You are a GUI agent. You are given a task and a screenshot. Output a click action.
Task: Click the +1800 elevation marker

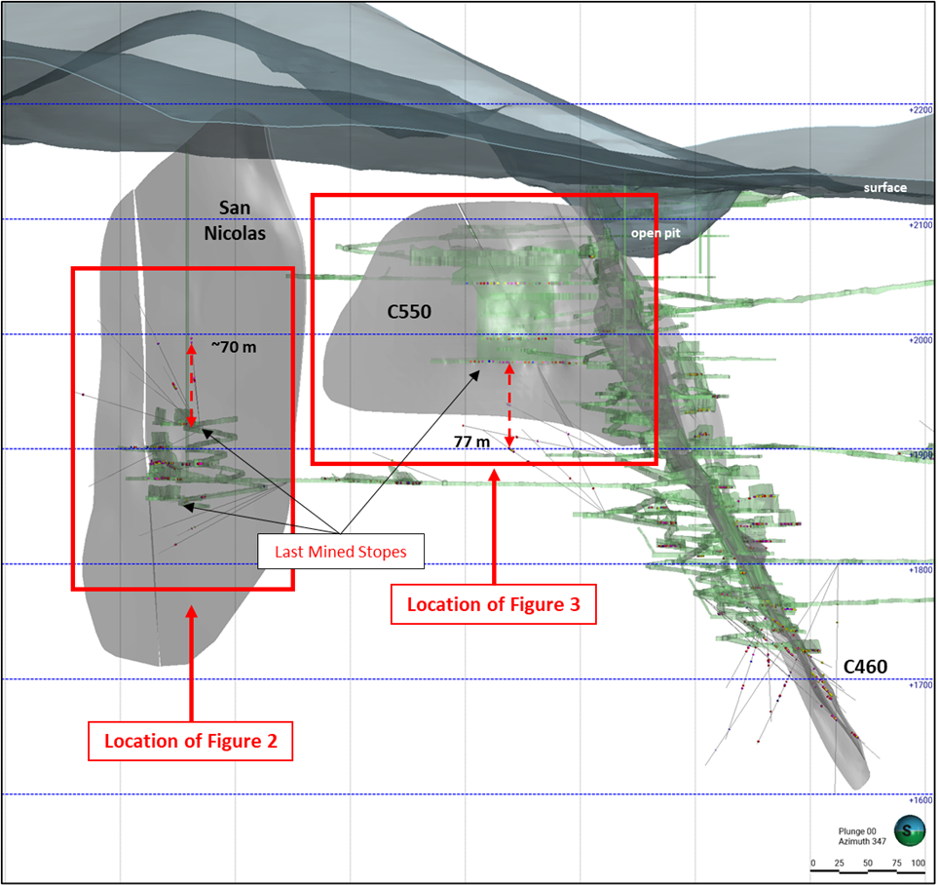[919, 570]
